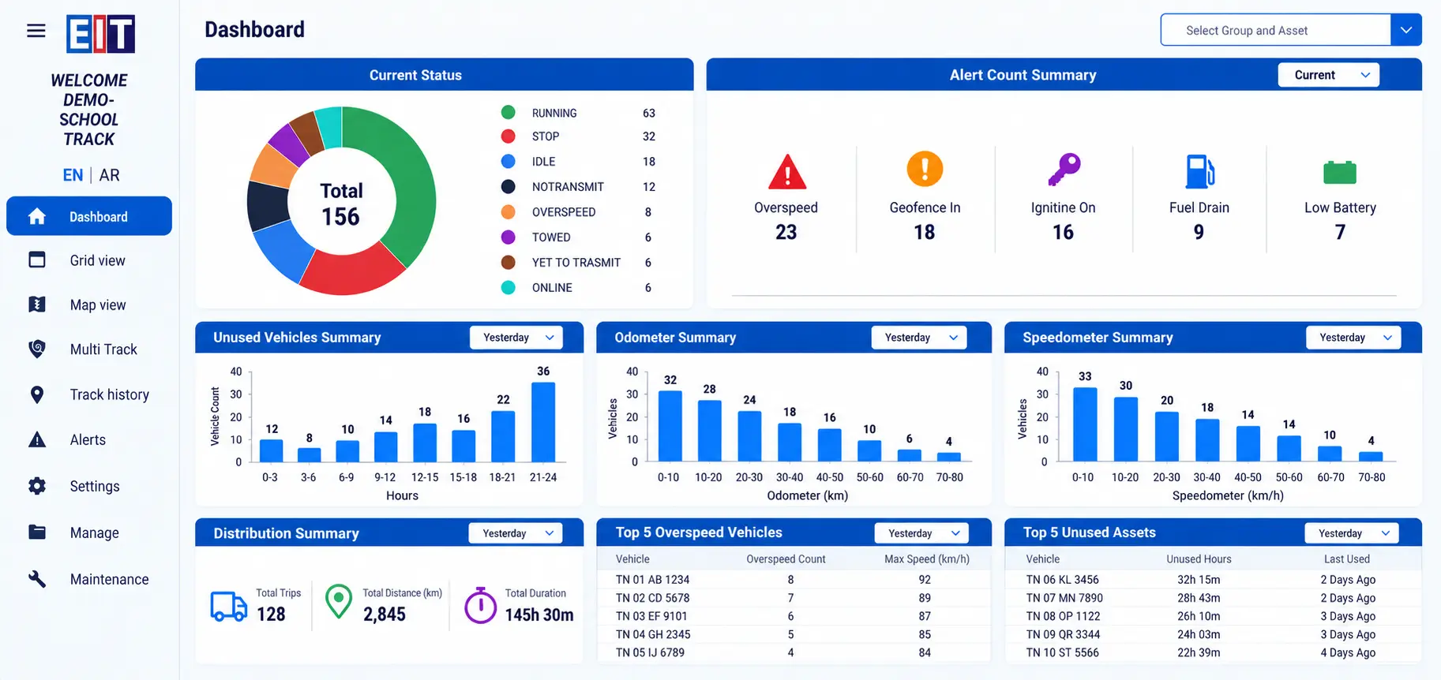Click the Overspeed red warning icon
Screen dimensions: 1441x680
(x=787, y=172)
